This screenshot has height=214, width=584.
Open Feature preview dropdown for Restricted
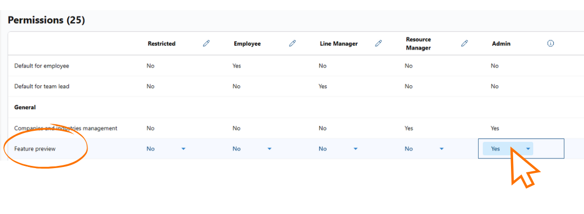click(x=166, y=149)
